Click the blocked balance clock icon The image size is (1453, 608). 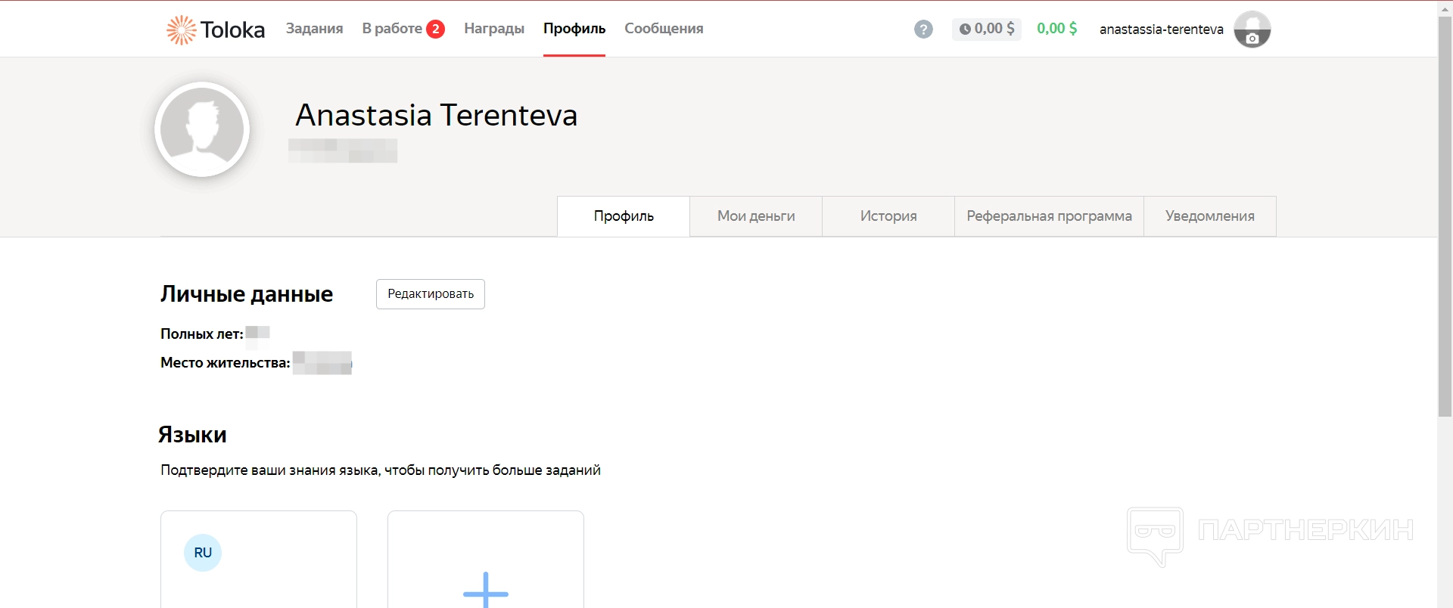click(965, 29)
